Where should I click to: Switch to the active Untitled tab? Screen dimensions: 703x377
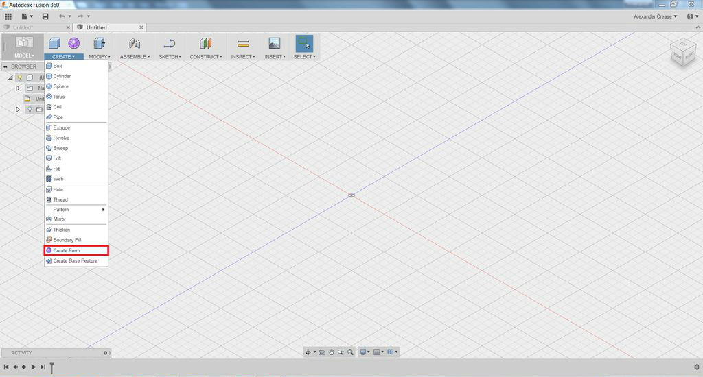[96, 27]
